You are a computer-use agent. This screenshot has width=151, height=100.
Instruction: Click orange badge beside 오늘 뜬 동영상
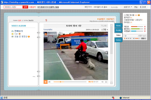[29, 37]
